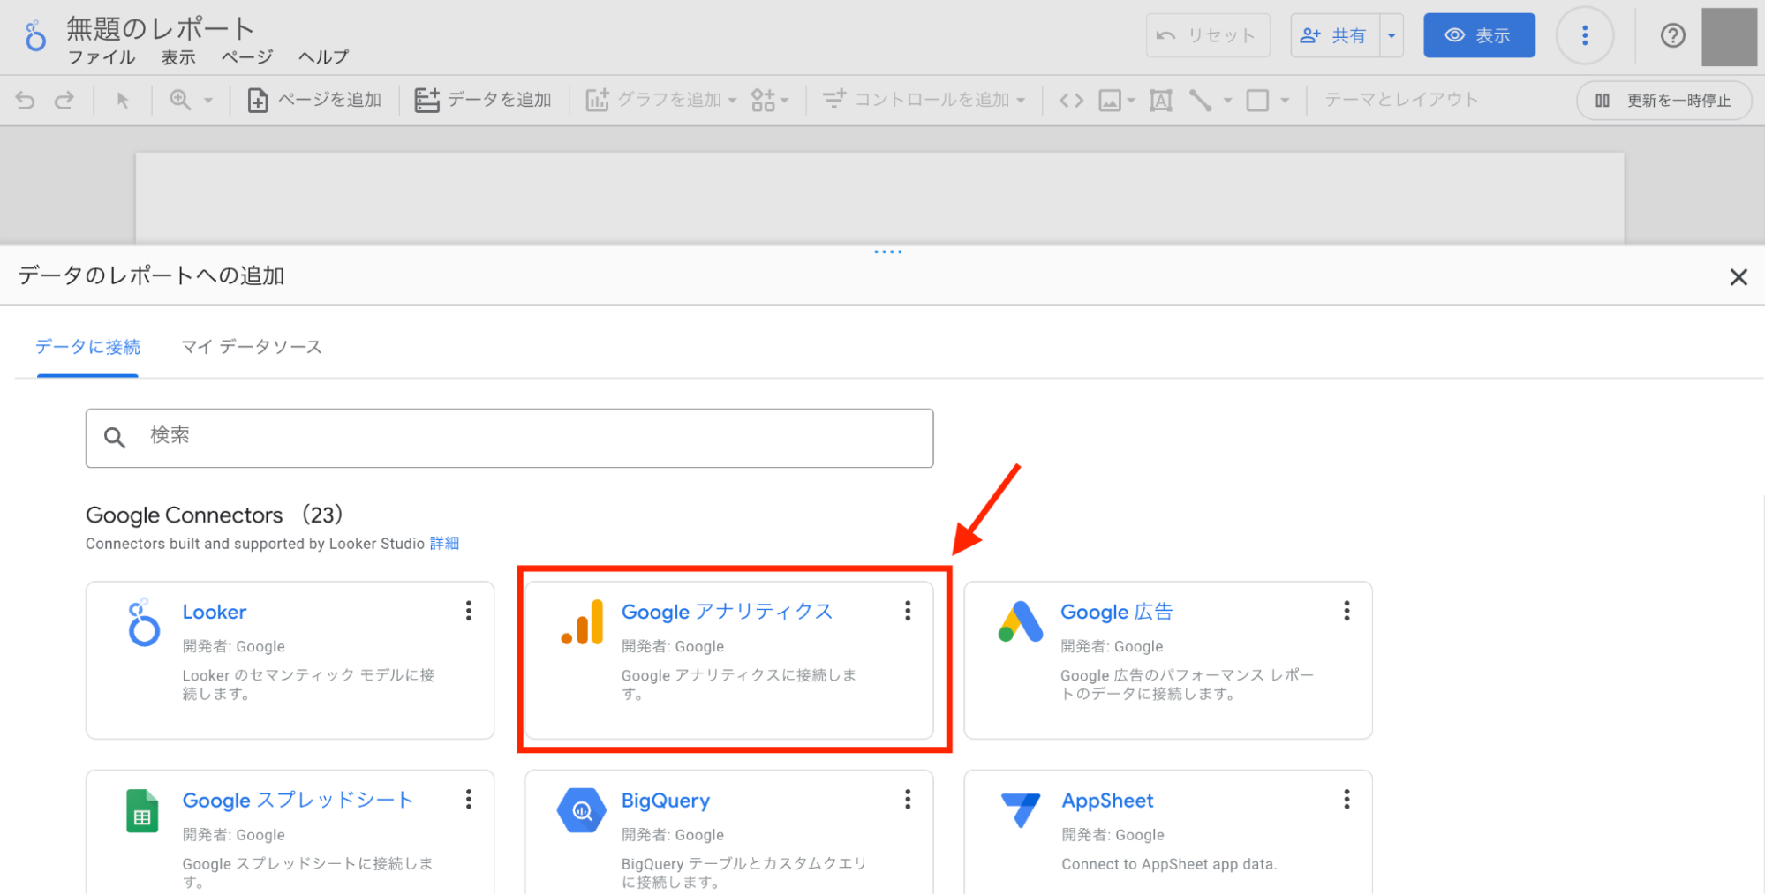Click the Google Ads logo icon
The width and height of the screenshot is (1765, 895).
[1020, 621]
